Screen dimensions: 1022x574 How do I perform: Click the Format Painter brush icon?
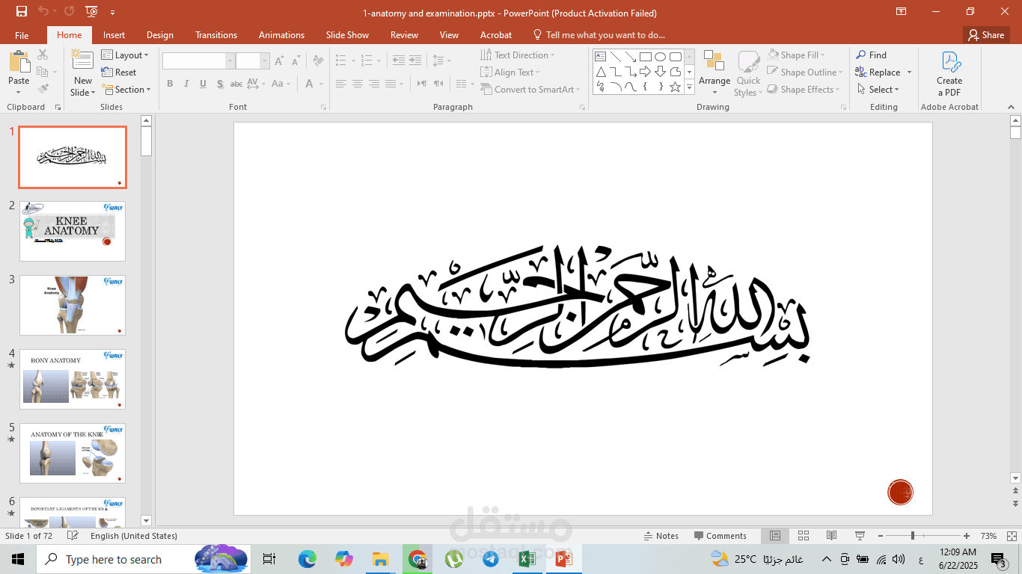tap(43, 88)
